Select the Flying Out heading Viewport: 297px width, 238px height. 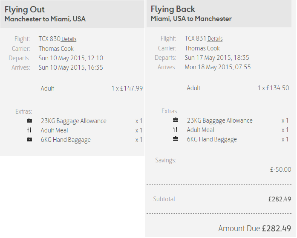(25, 10)
